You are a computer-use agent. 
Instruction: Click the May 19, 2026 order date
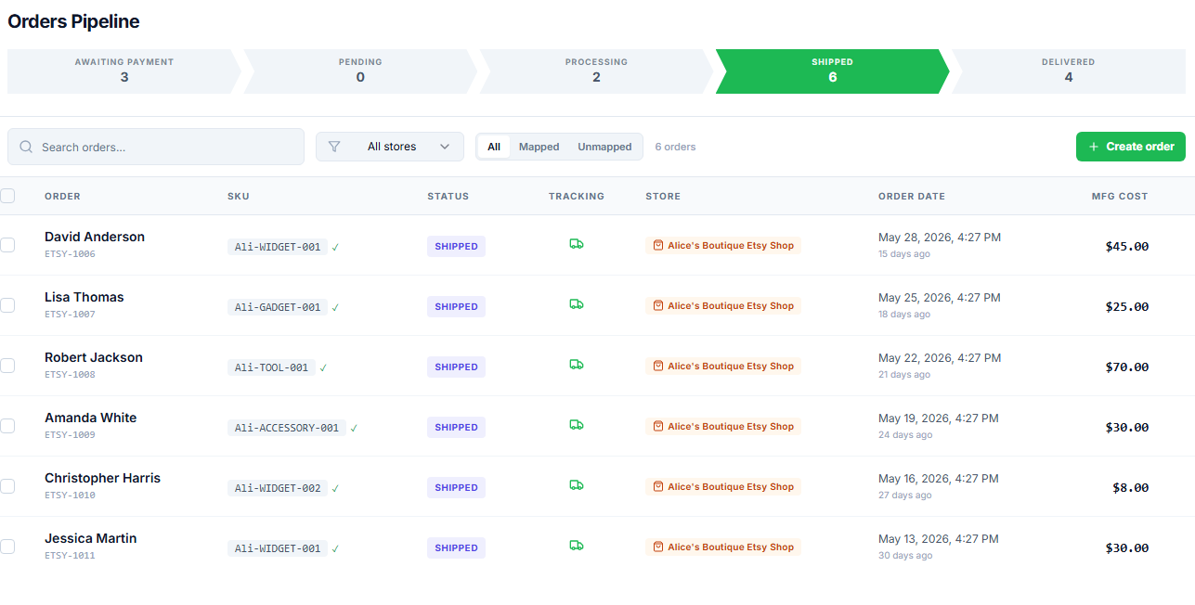tap(940, 418)
